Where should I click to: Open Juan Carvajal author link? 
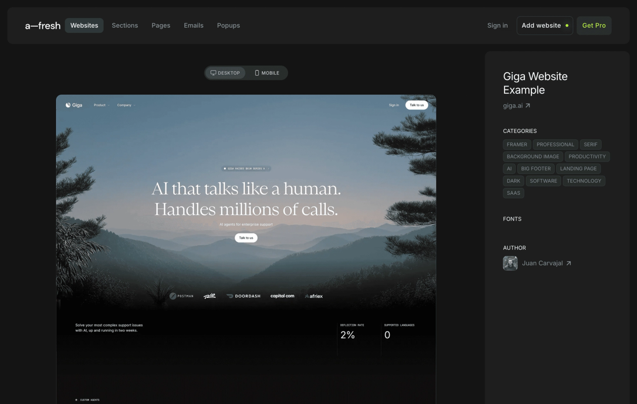(x=547, y=263)
